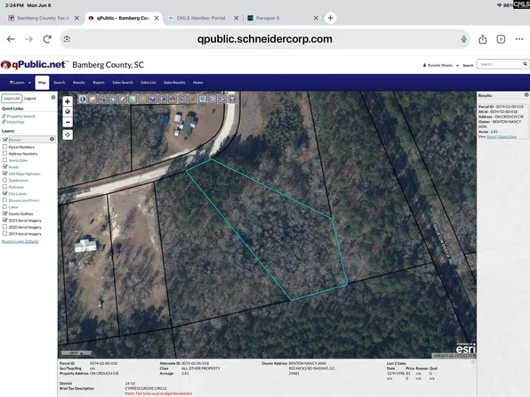530x397 pixels.
Task: Open the Report menu item
Action: (x=99, y=83)
